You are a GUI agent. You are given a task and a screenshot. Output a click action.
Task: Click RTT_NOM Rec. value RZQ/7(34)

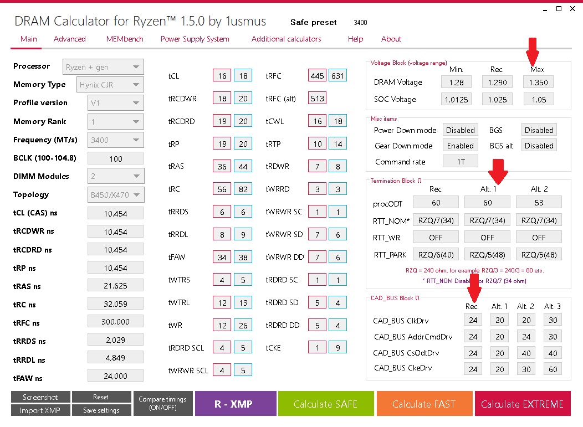436,220
